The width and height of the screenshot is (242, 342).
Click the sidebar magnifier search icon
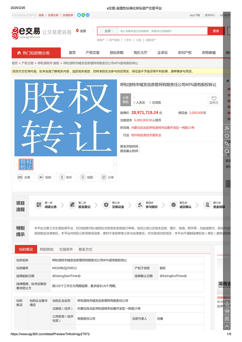tap(227, 151)
